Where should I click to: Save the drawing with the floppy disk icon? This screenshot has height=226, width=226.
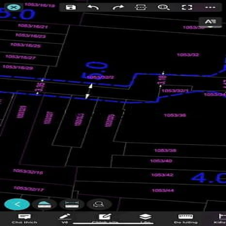coord(71,8)
